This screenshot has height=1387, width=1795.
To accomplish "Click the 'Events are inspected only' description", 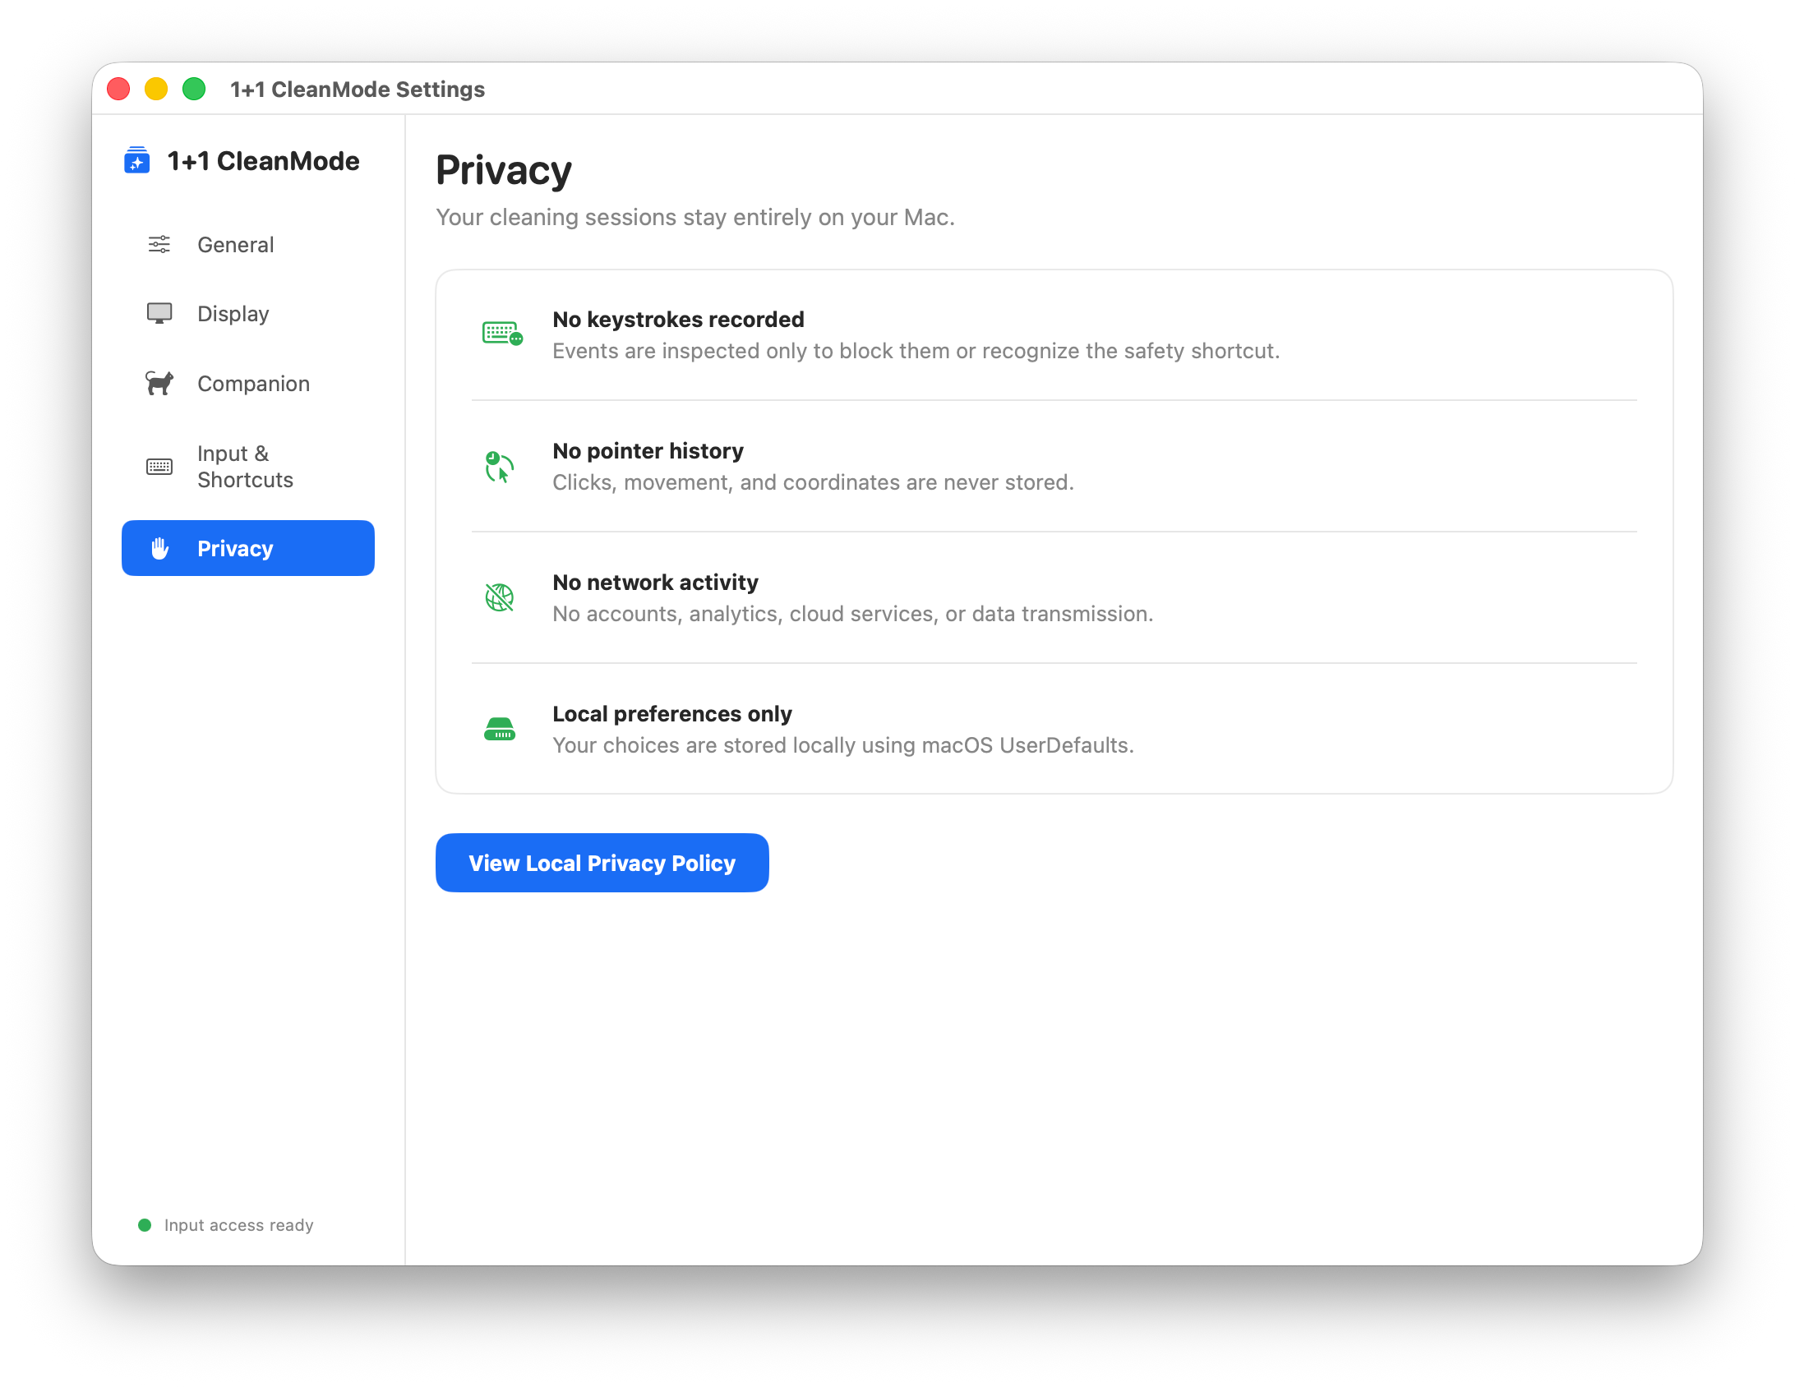I will (x=916, y=351).
